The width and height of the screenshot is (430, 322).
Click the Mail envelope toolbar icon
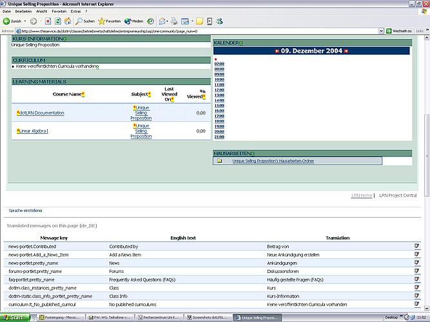(x=162, y=21)
